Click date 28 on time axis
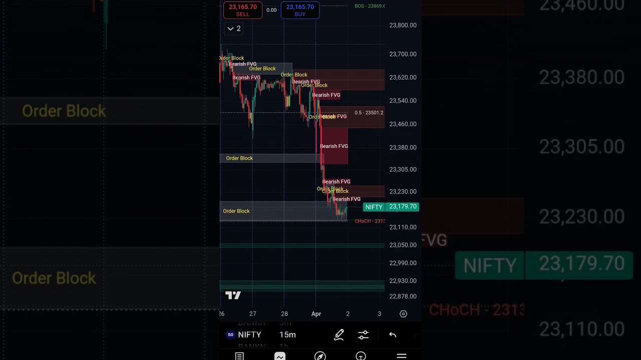Image resolution: width=641 pixels, height=360 pixels. pyautogui.click(x=284, y=314)
